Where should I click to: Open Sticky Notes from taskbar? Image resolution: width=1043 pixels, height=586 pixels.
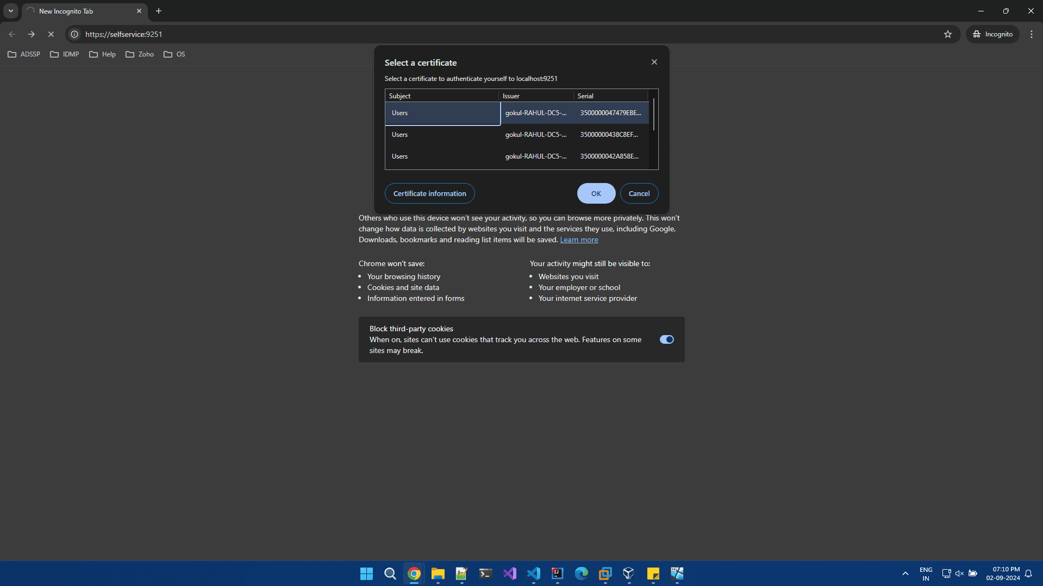pyautogui.click(x=653, y=574)
